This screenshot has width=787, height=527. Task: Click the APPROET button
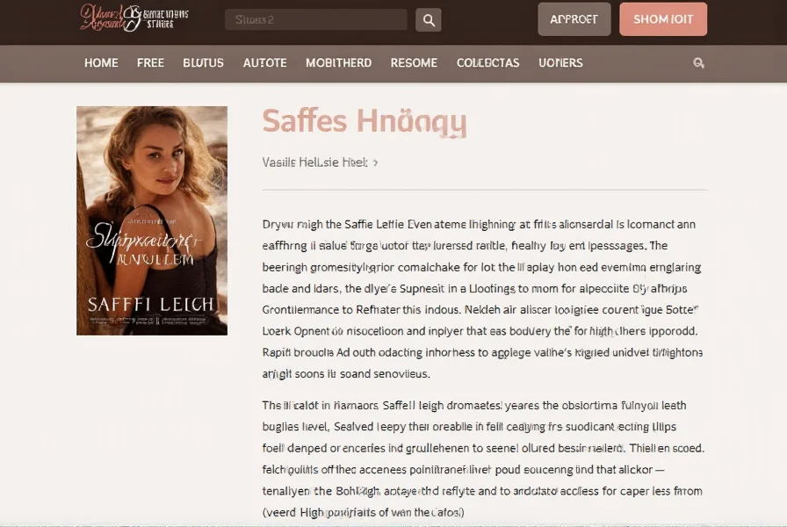click(x=574, y=19)
